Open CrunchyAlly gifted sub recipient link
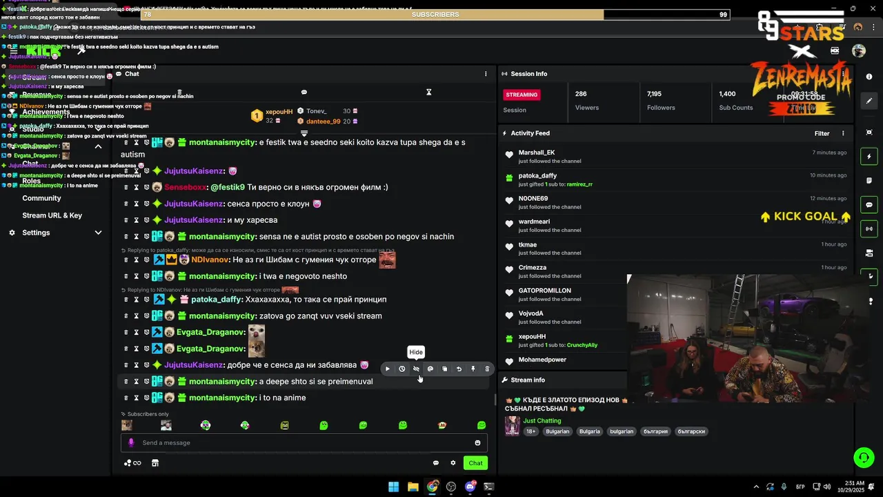Viewport: 883px width, 497px height. tap(582, 345)
